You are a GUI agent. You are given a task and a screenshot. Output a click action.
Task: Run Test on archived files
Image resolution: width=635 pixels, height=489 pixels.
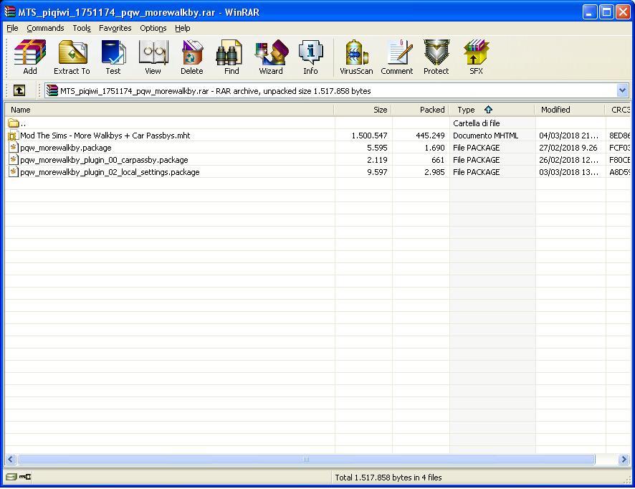click(113, 57)
